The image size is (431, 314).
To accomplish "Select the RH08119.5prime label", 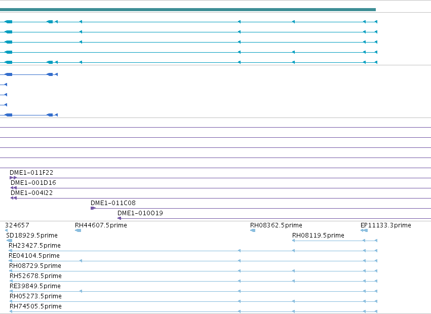I will [x=318, y=235].
